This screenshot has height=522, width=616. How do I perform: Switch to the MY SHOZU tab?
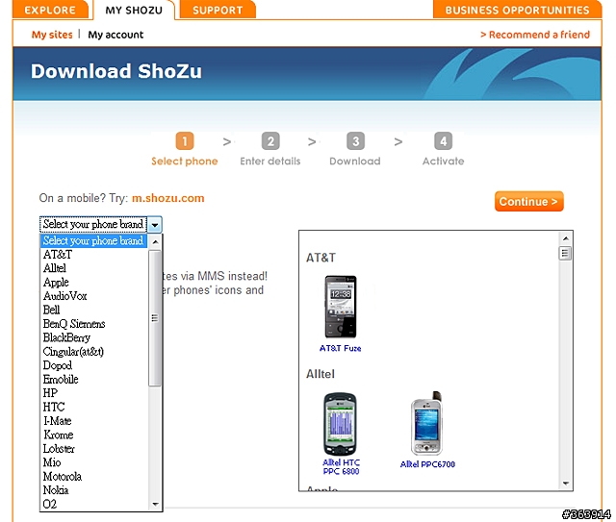tap(134, 10)
